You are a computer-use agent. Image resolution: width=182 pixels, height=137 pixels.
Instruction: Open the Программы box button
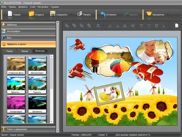[155, 14]
